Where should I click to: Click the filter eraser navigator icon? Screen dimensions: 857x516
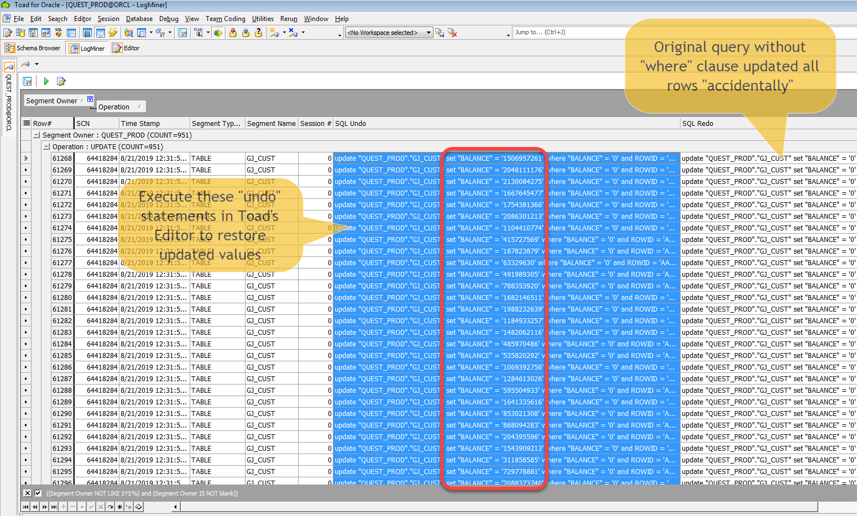pyautogui.click(x=138, y=507)
